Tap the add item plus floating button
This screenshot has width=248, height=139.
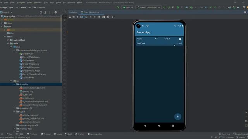point(178,117)
